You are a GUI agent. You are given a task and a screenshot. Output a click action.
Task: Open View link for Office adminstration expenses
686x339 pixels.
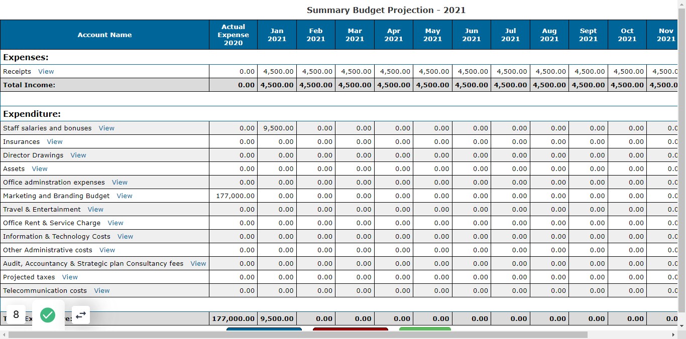point(120,183)
